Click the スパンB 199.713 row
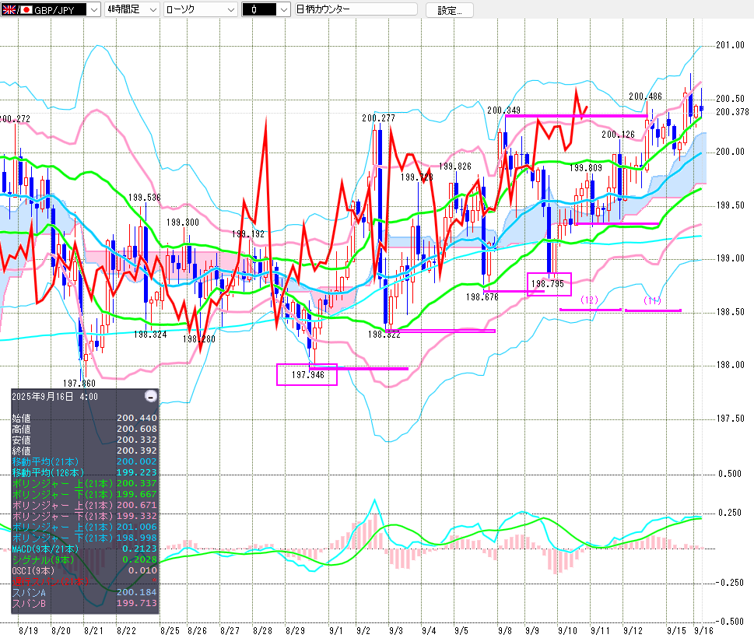This screenshot has height=638, width=754. pos(85,604)
